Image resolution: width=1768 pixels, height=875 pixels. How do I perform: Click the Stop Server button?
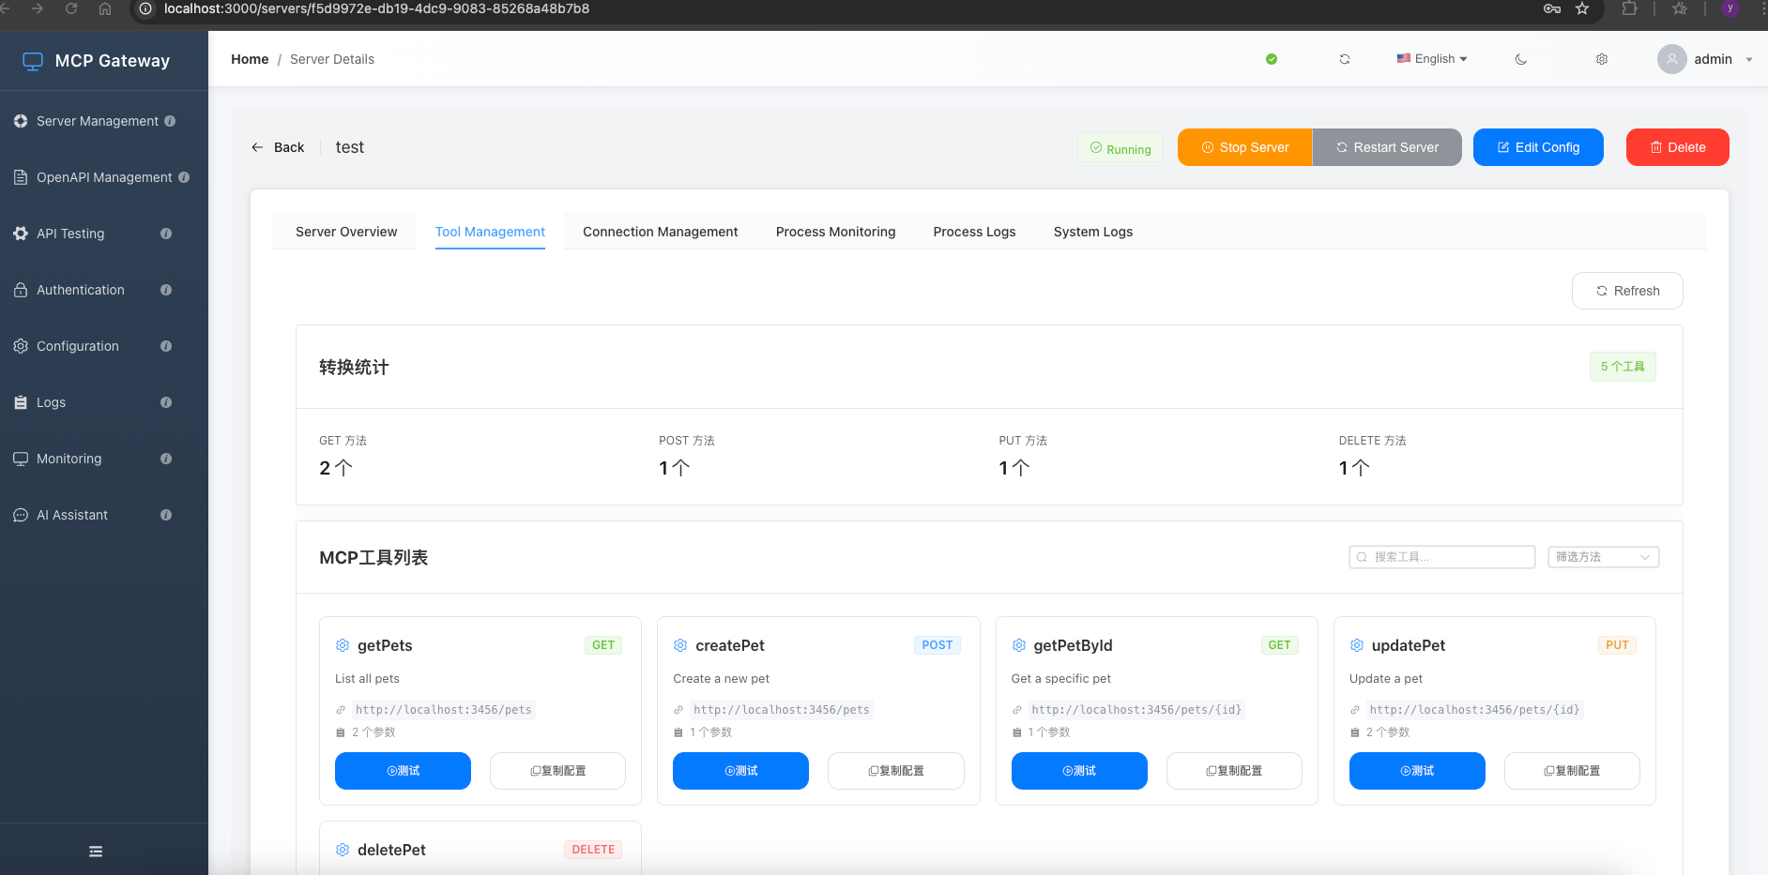(x=1245, y=147)
